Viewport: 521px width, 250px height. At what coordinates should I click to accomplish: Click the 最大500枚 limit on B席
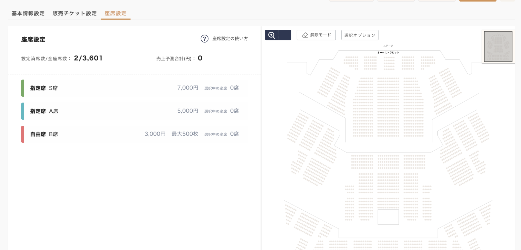(185, 134)
